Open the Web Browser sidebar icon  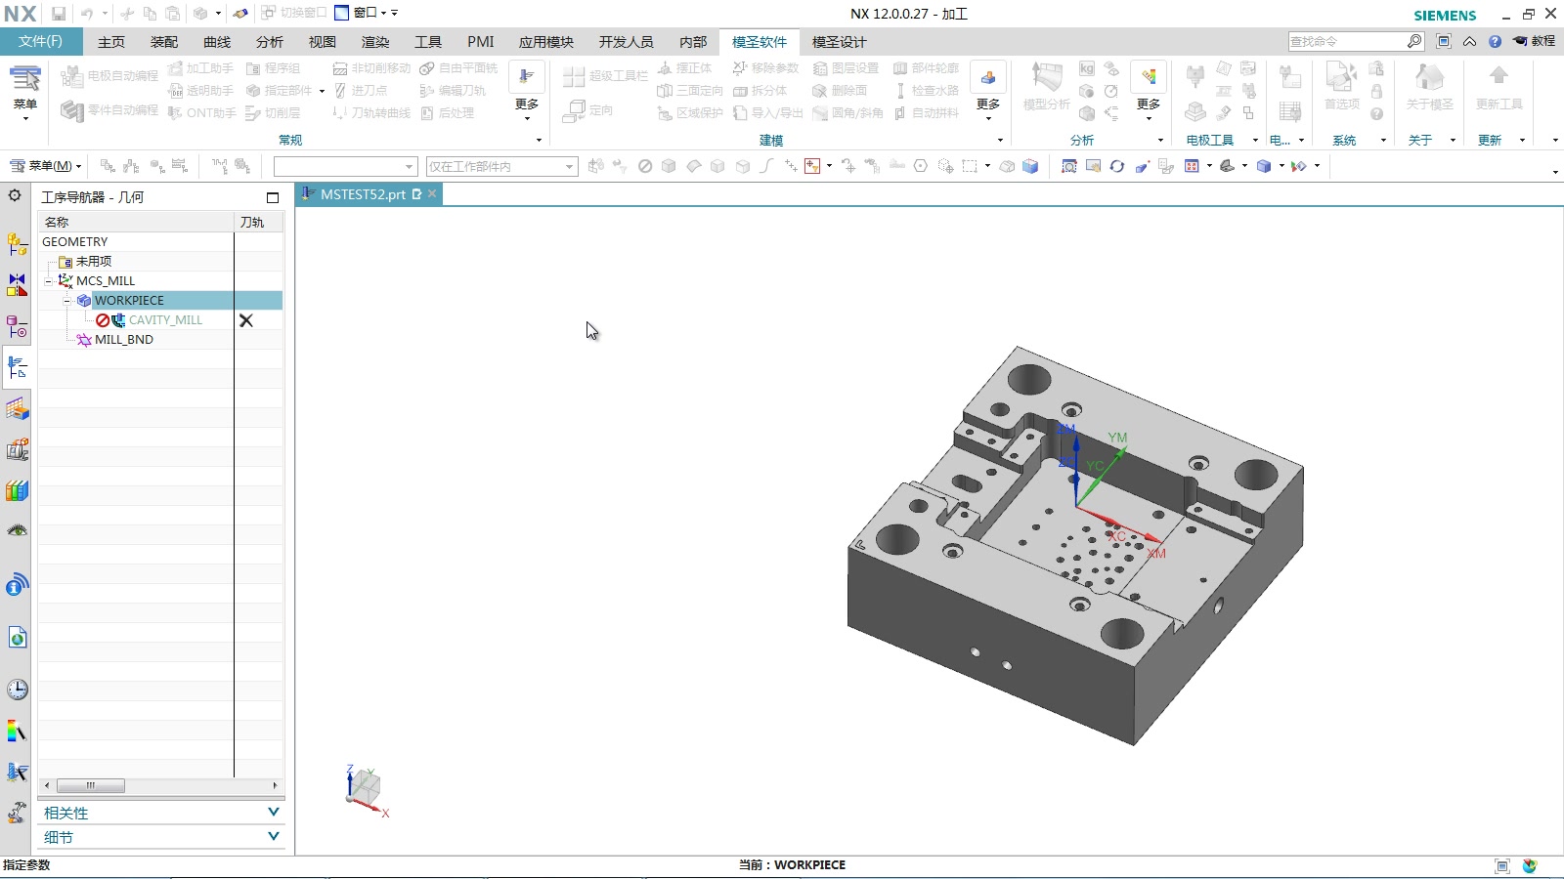(x=17, y=638)
